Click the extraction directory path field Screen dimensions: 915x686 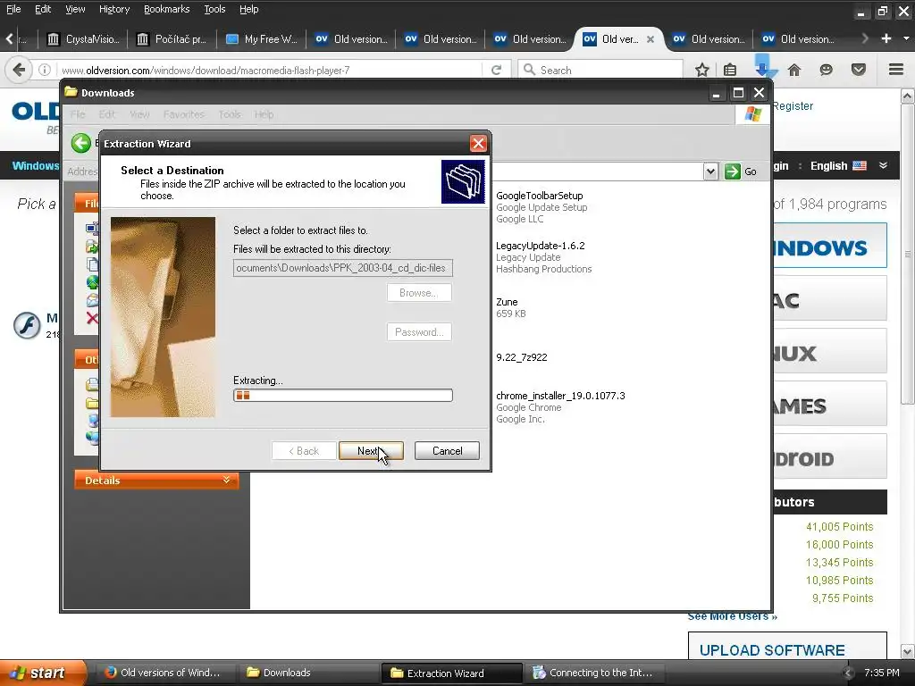342,268
